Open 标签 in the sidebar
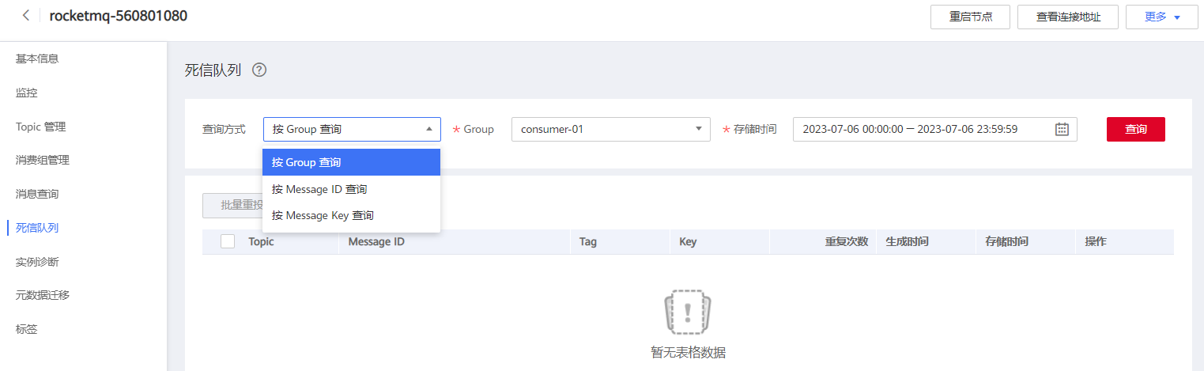Image resolution: width=1204 pixels, height=371 pixels. [x=26, y=329]
